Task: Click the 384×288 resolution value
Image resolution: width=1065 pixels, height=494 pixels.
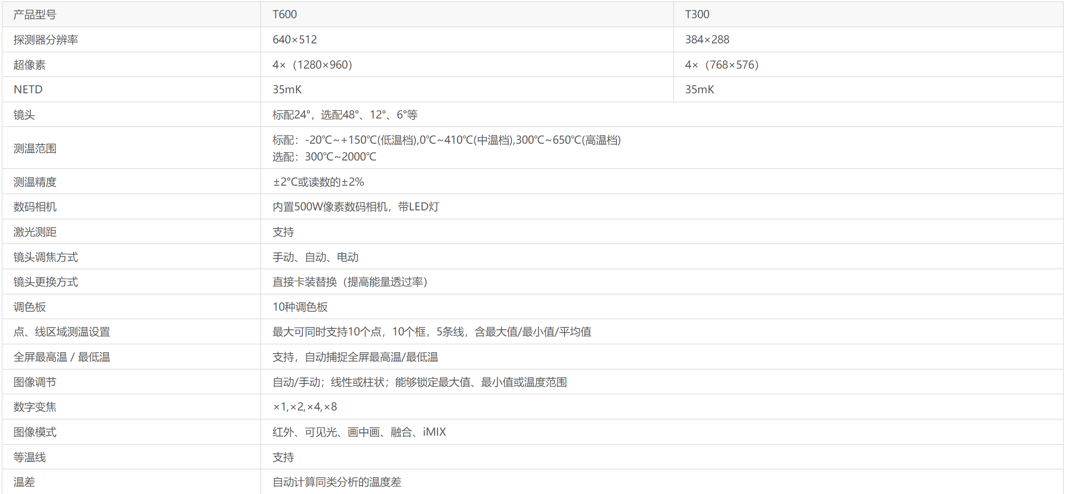Action: 707,40
